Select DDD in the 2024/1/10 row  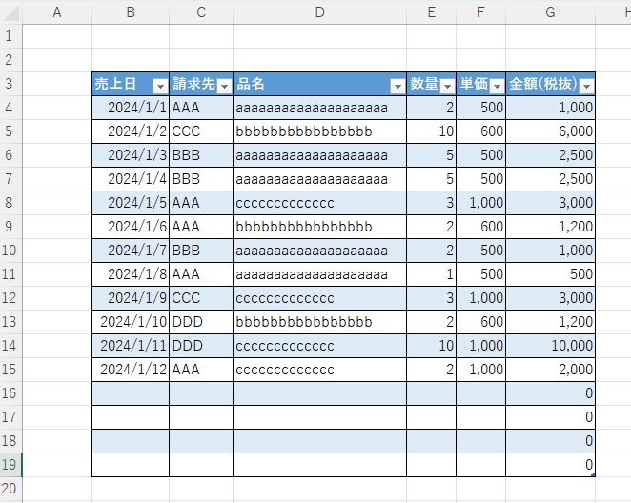(201, 322)
